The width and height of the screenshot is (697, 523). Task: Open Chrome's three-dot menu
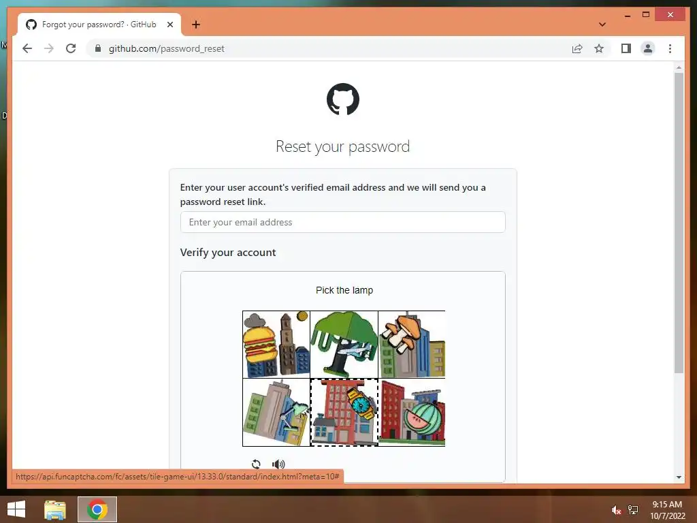(x=670, y=48)
